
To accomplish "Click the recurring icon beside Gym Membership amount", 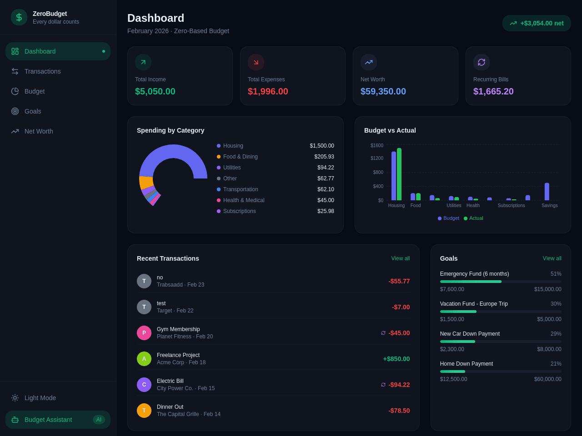I will [x=383, y=333].
